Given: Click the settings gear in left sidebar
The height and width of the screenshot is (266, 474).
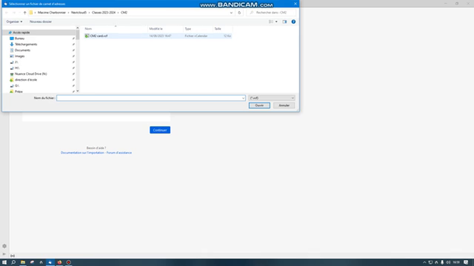Looking at the screenshot, I should click(4, 246).
